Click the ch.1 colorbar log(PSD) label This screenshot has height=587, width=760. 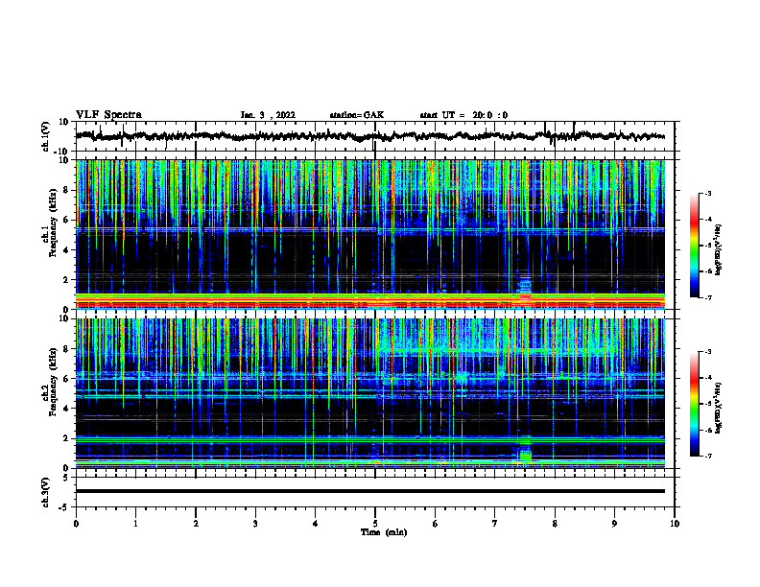(719, 250)
